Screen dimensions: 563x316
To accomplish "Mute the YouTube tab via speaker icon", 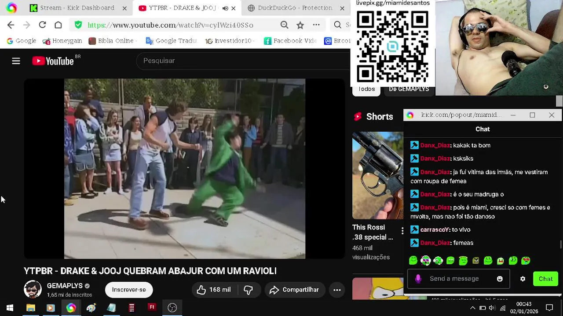I will (x=225, y=8).
